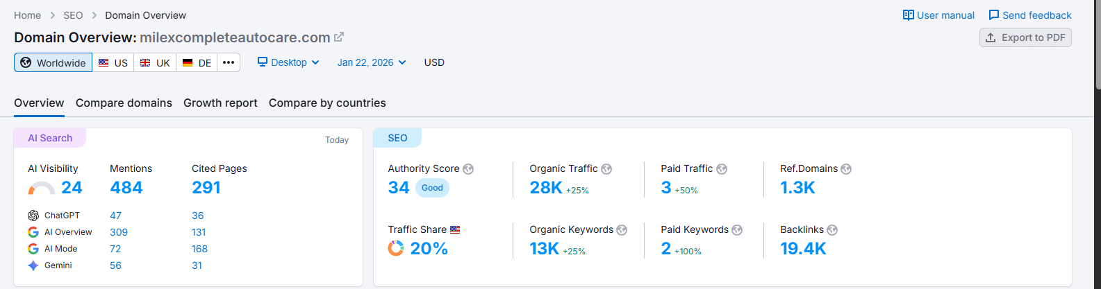Go to SEO in the breadcrumb
Image resolution: width=1101 pixels, height=289 pixels.
73,15
